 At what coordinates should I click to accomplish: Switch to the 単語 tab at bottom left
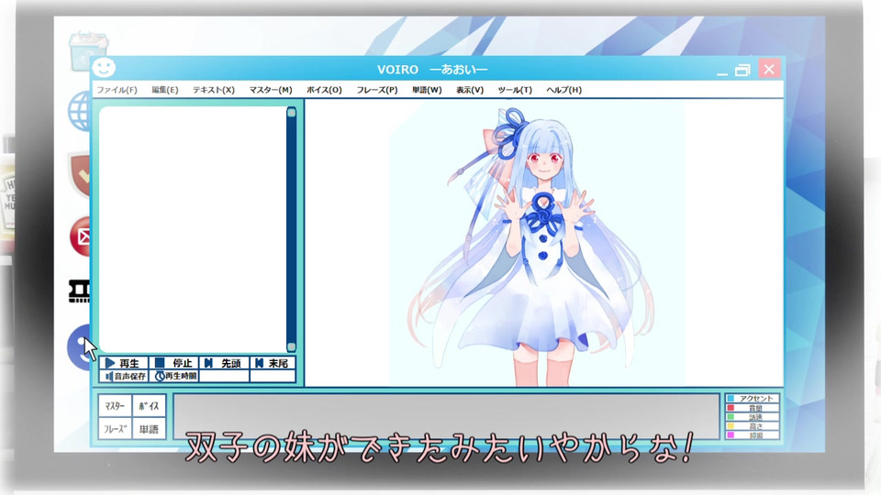149,429
